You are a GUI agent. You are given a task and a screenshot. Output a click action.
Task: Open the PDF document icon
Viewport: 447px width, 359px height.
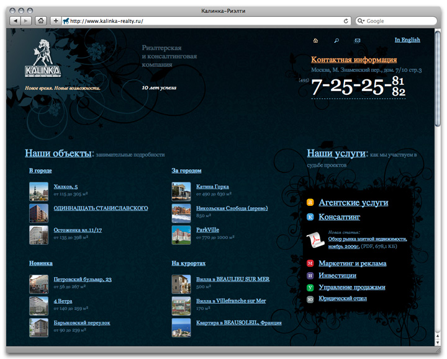coord(315,239)
